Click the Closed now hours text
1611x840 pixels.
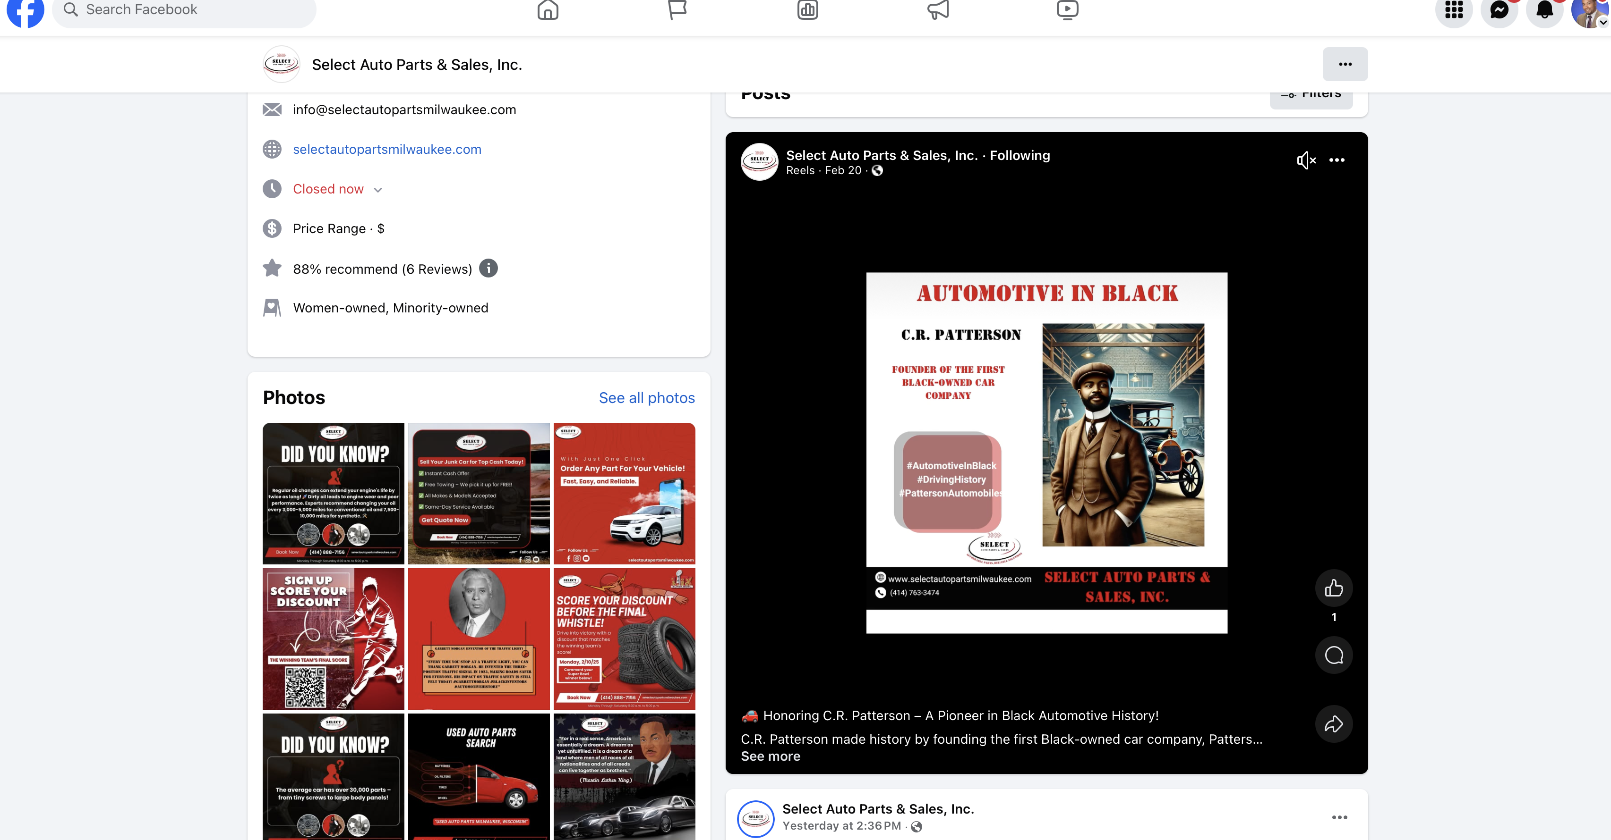[x=328, y=189]
